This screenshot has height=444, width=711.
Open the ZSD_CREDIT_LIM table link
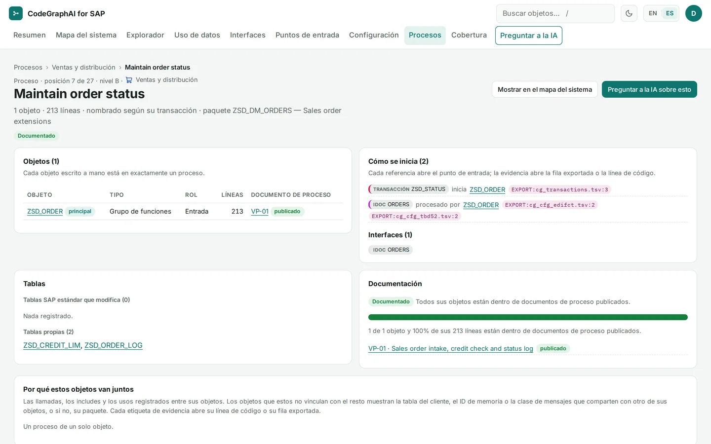click(52, 345)
